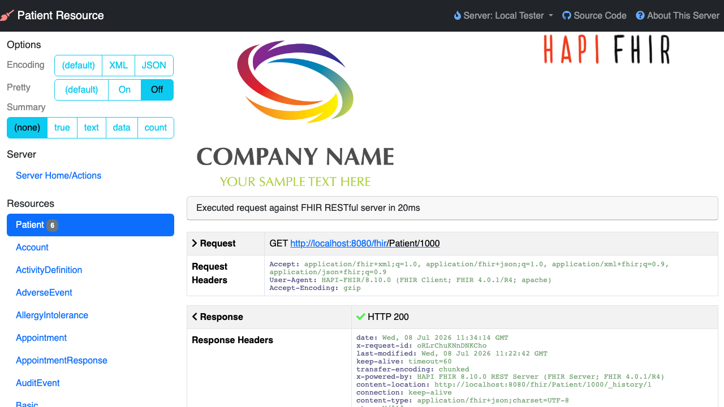Turn Pretty printing On
Image resolution: width=724 pixels, height=407 pixels.
click(x=124, y=90)
